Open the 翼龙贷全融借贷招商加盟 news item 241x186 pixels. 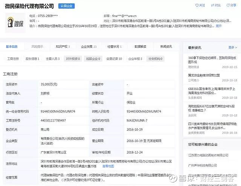coord(204,75)
